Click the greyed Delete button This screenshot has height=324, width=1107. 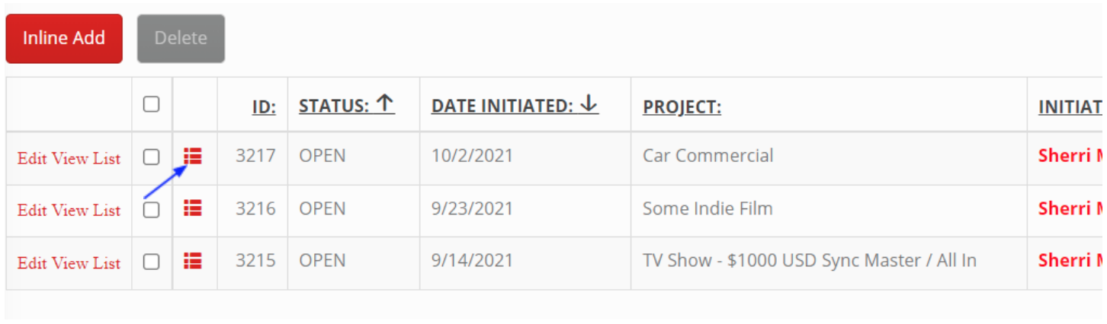[181, 38]
